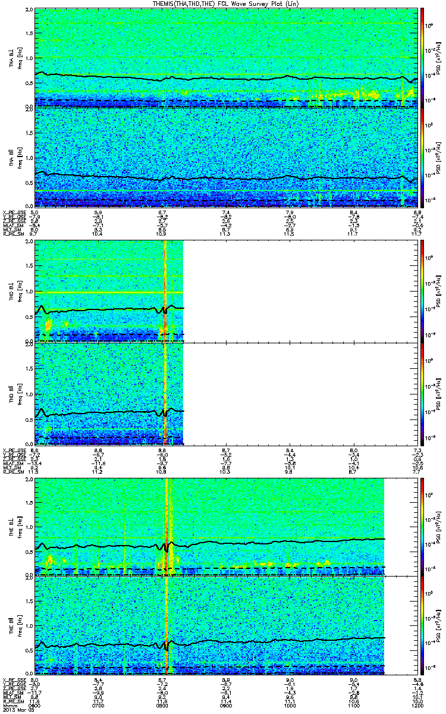Click the '0800' time tick label

(162, 704)
